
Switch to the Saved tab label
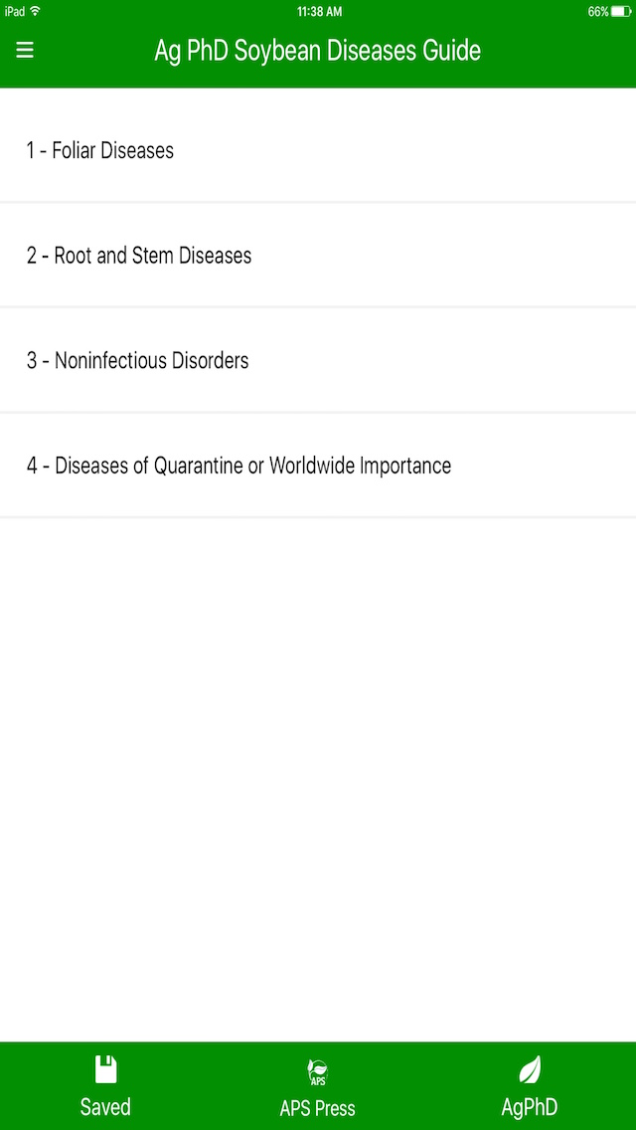click(105, 1106)
